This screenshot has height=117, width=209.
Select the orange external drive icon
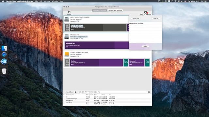click(x=67, y=54)
